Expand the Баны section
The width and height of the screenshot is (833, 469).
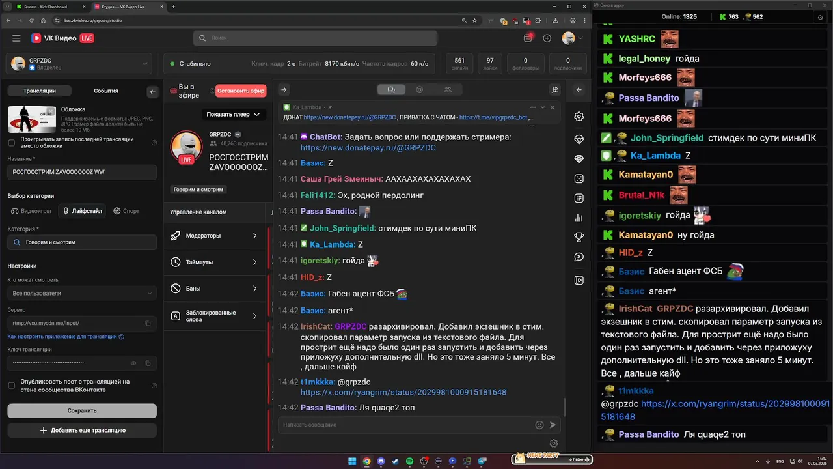[x=215, y=289]
